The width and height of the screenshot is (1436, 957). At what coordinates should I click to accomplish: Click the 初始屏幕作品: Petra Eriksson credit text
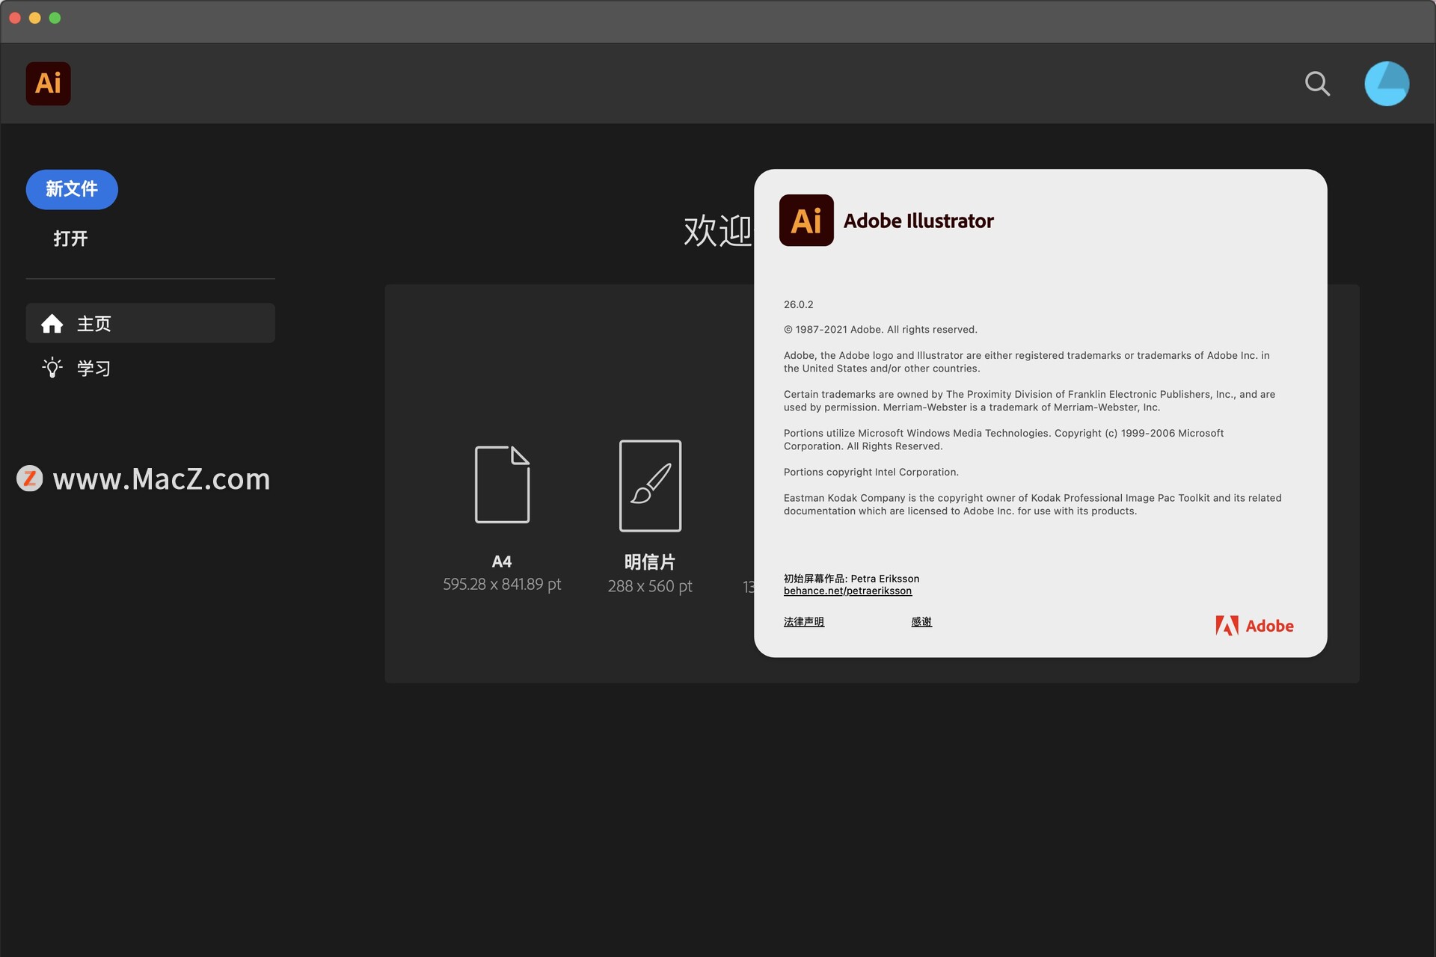851,579
